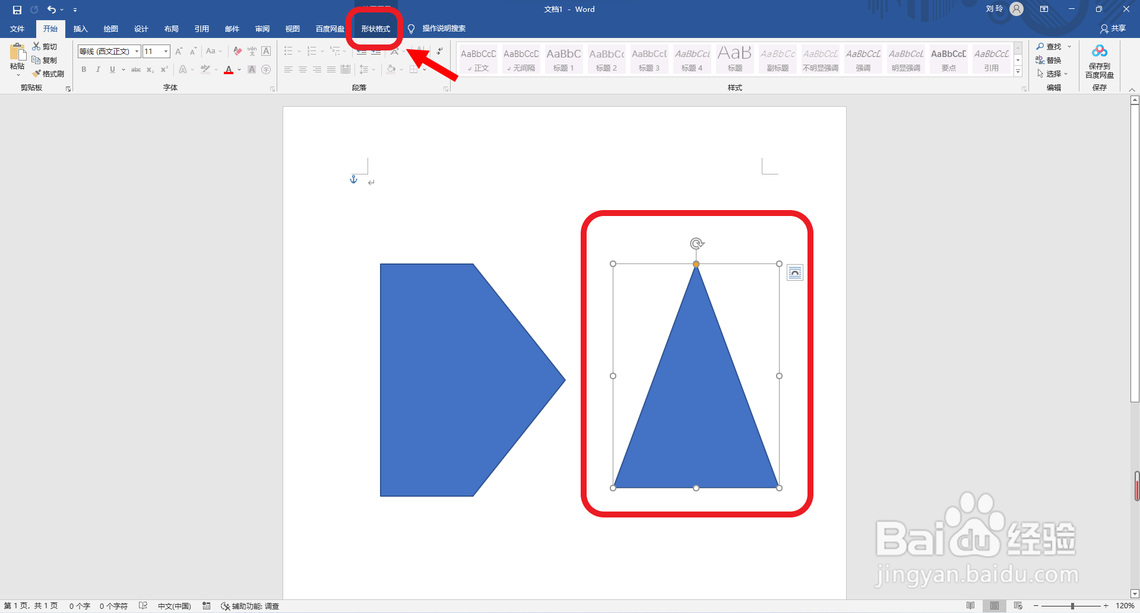1140x613 pixels.
Task: Click the character border icon
Action: click(x=266, y=52)
